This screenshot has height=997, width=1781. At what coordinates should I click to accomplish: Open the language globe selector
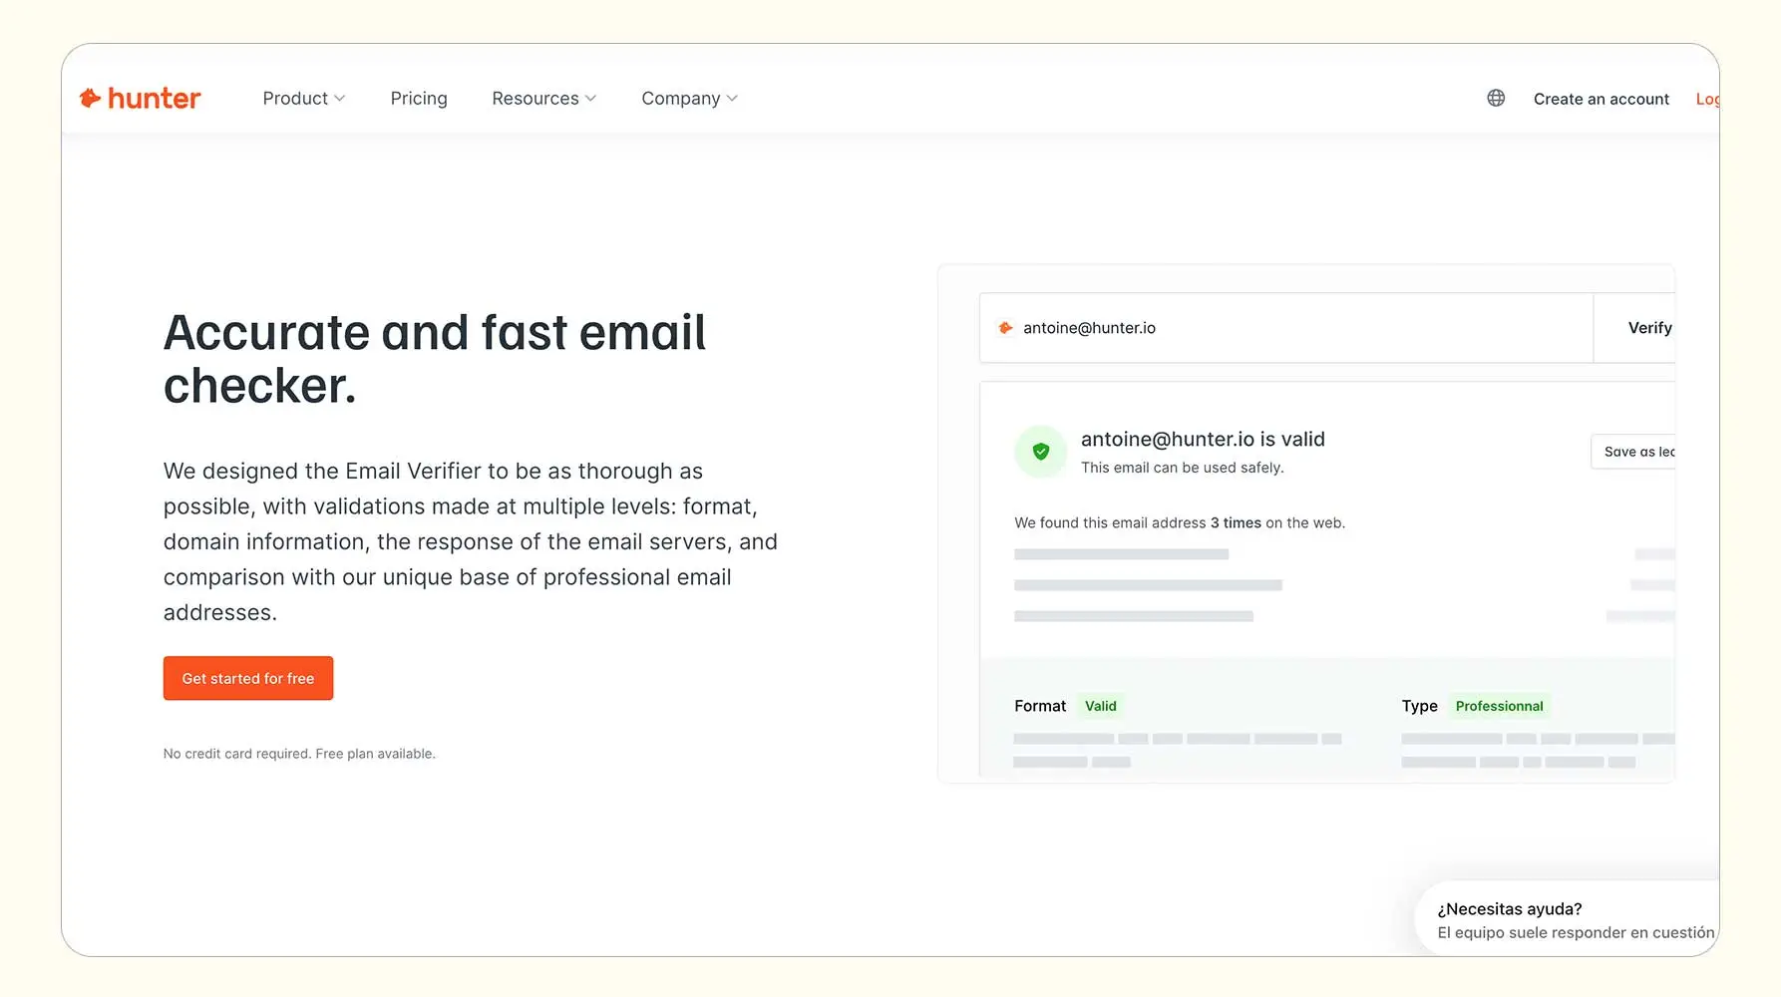tap(1496, 98)
